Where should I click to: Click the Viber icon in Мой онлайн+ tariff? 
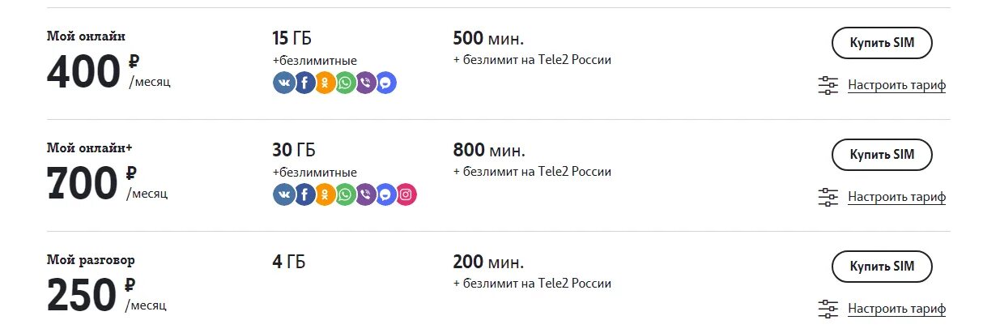[x=366, y=194]
